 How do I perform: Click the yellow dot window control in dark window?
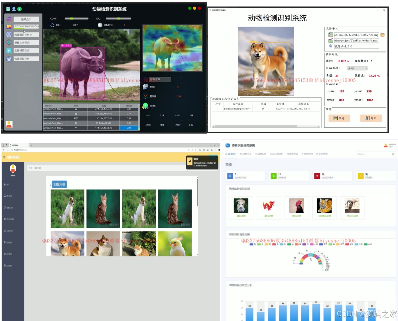[x=194, y=8]
